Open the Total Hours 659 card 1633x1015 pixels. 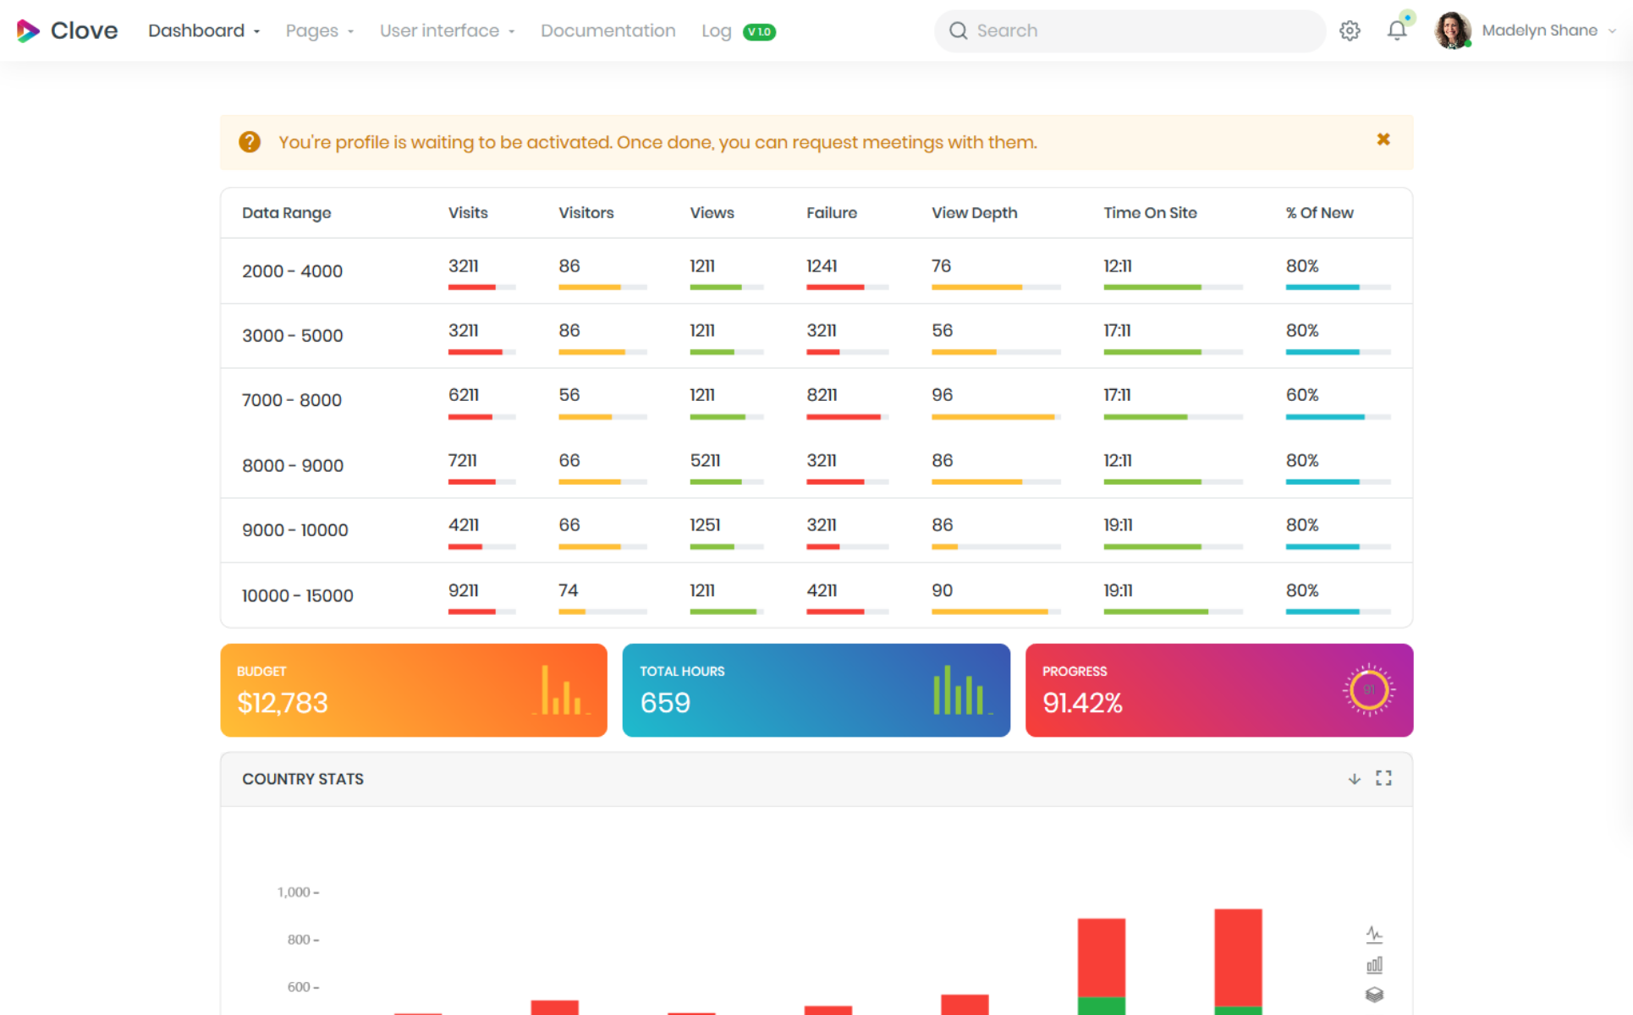click(816, 690)
